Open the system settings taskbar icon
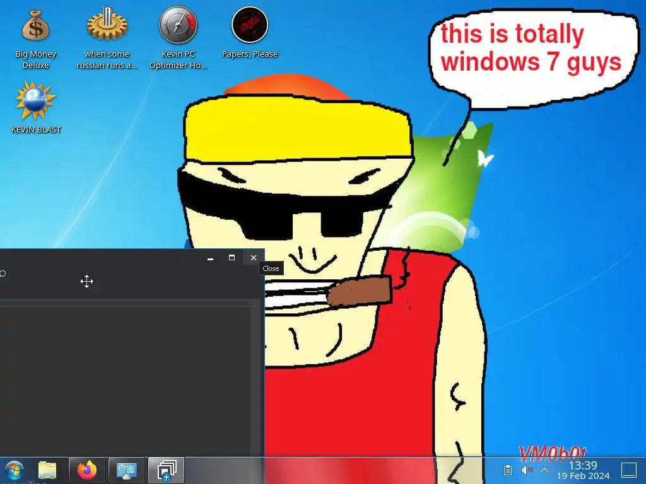 [126, 470]
